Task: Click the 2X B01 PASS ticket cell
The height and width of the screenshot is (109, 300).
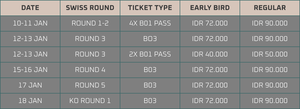Action: point(150,54)
